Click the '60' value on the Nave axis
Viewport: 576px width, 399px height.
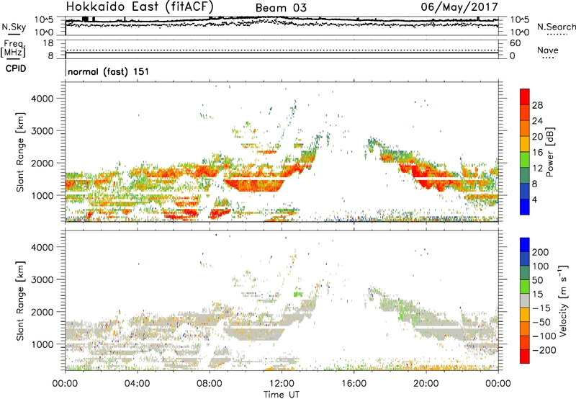pos(515,43)
